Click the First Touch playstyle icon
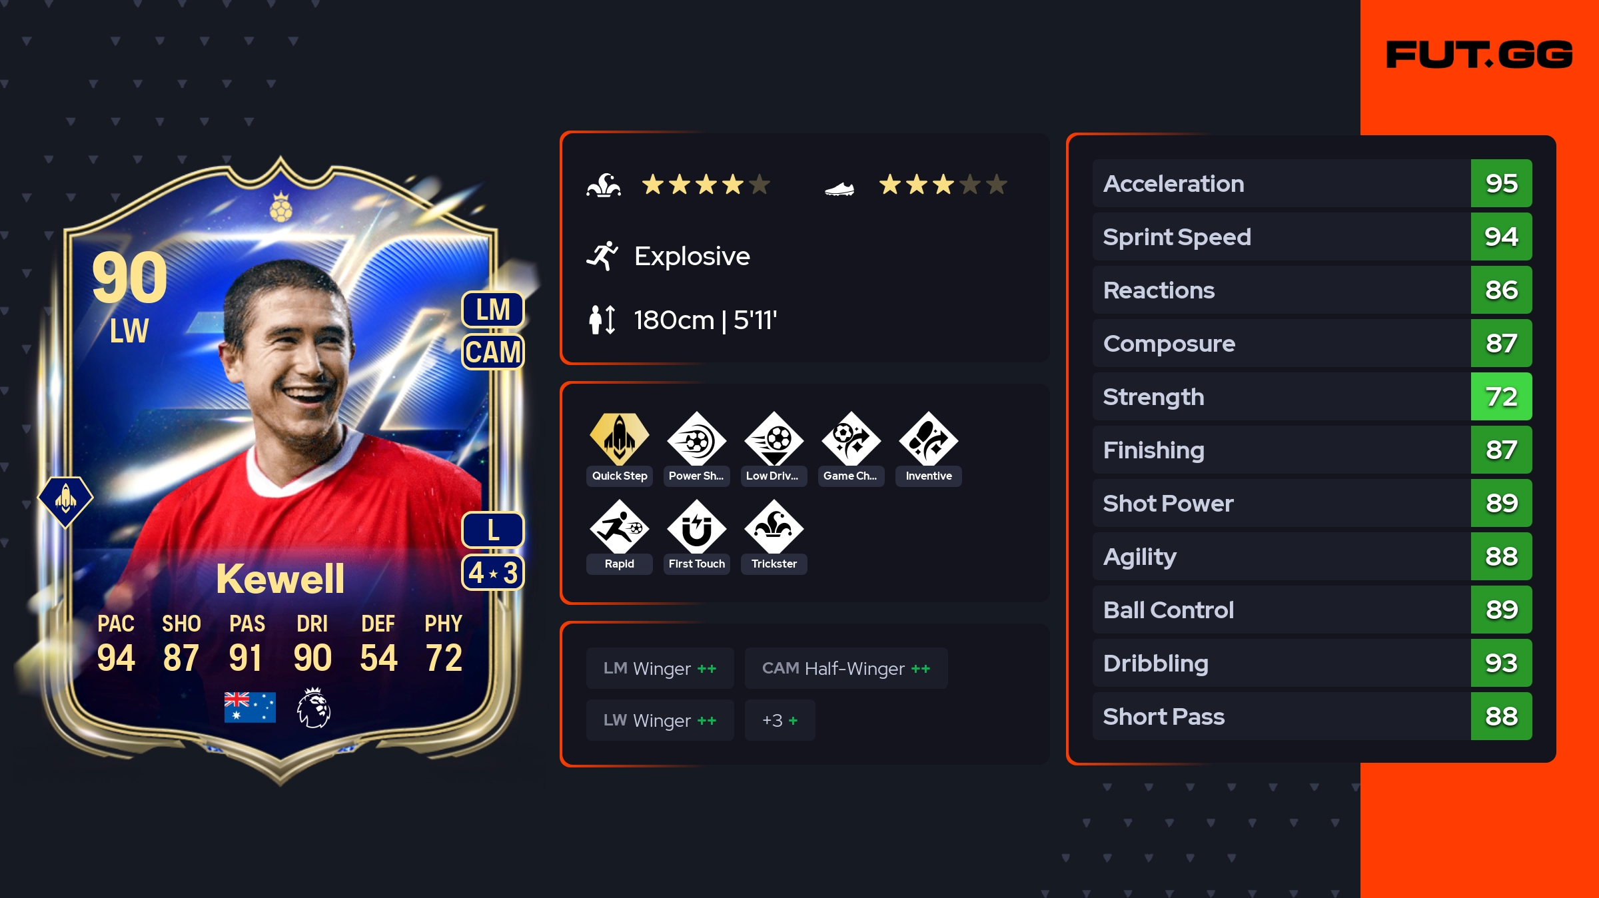This screenshot has width=1599, height=898. click(697, 527)
